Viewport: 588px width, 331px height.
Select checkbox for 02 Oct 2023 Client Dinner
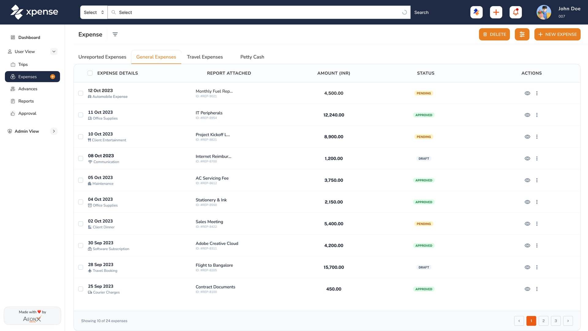pos(81,224)
